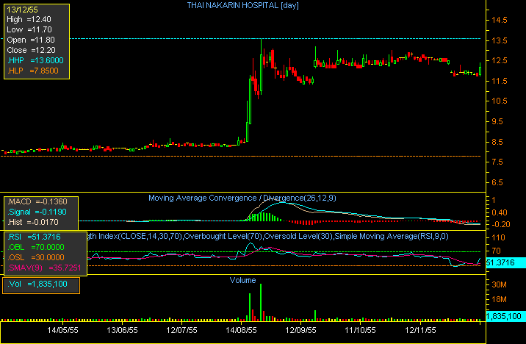Click the 70 RSI axis label

pos(496,251)
